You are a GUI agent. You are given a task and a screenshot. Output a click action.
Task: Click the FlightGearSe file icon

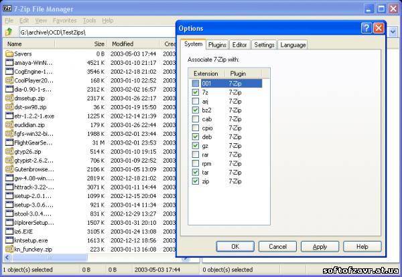tap(9, 143)
